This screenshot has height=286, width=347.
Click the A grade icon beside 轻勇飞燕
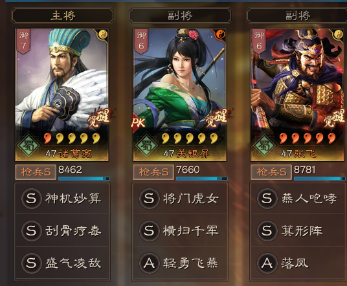tap(149, 263)
